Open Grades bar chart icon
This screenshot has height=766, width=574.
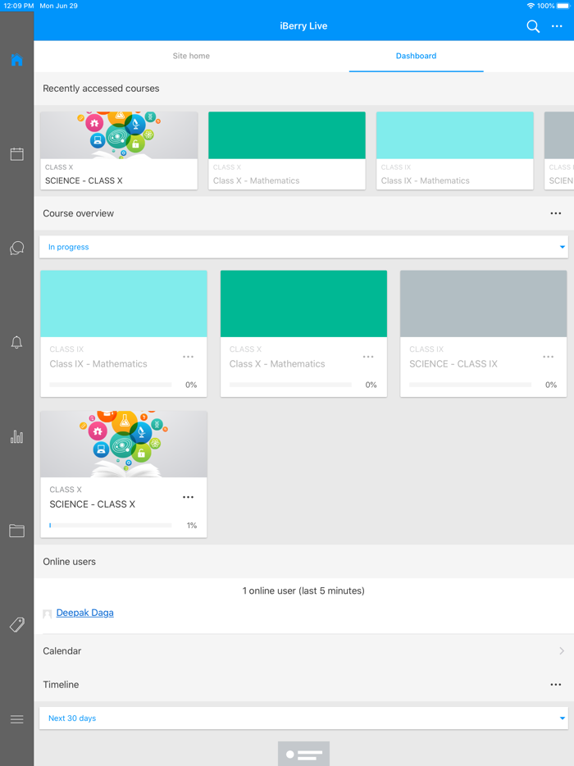point(16,437)
